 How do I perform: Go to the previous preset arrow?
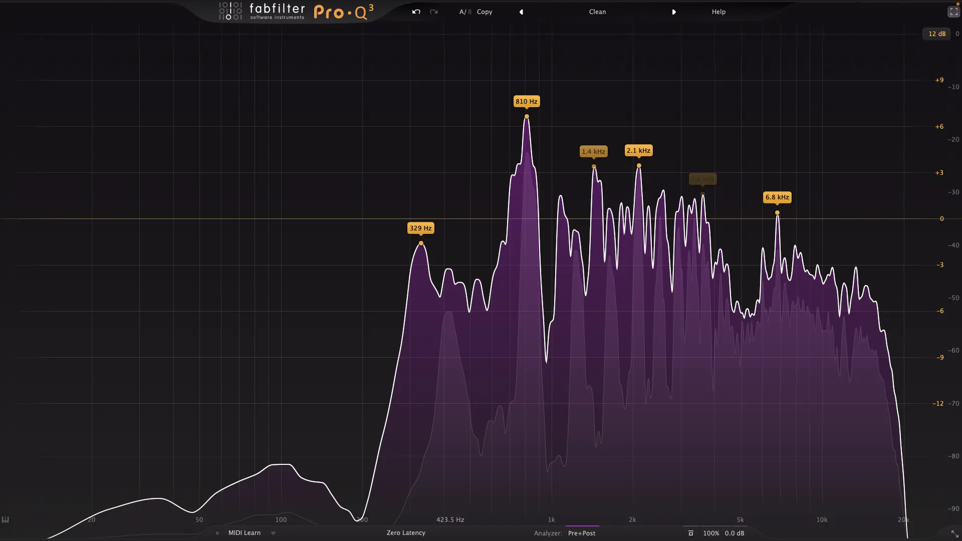coord(521,12)
